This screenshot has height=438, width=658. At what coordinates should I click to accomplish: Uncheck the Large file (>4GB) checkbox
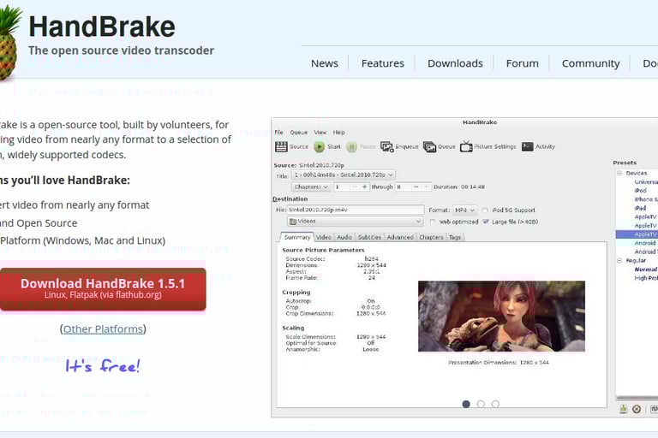(x=486, y=222)
